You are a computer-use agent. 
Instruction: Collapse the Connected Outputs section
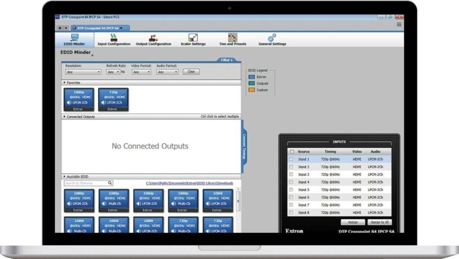tap(65, 116)
